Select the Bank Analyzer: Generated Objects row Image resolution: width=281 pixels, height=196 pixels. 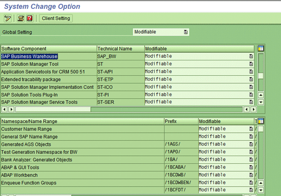tap(37, 160)
